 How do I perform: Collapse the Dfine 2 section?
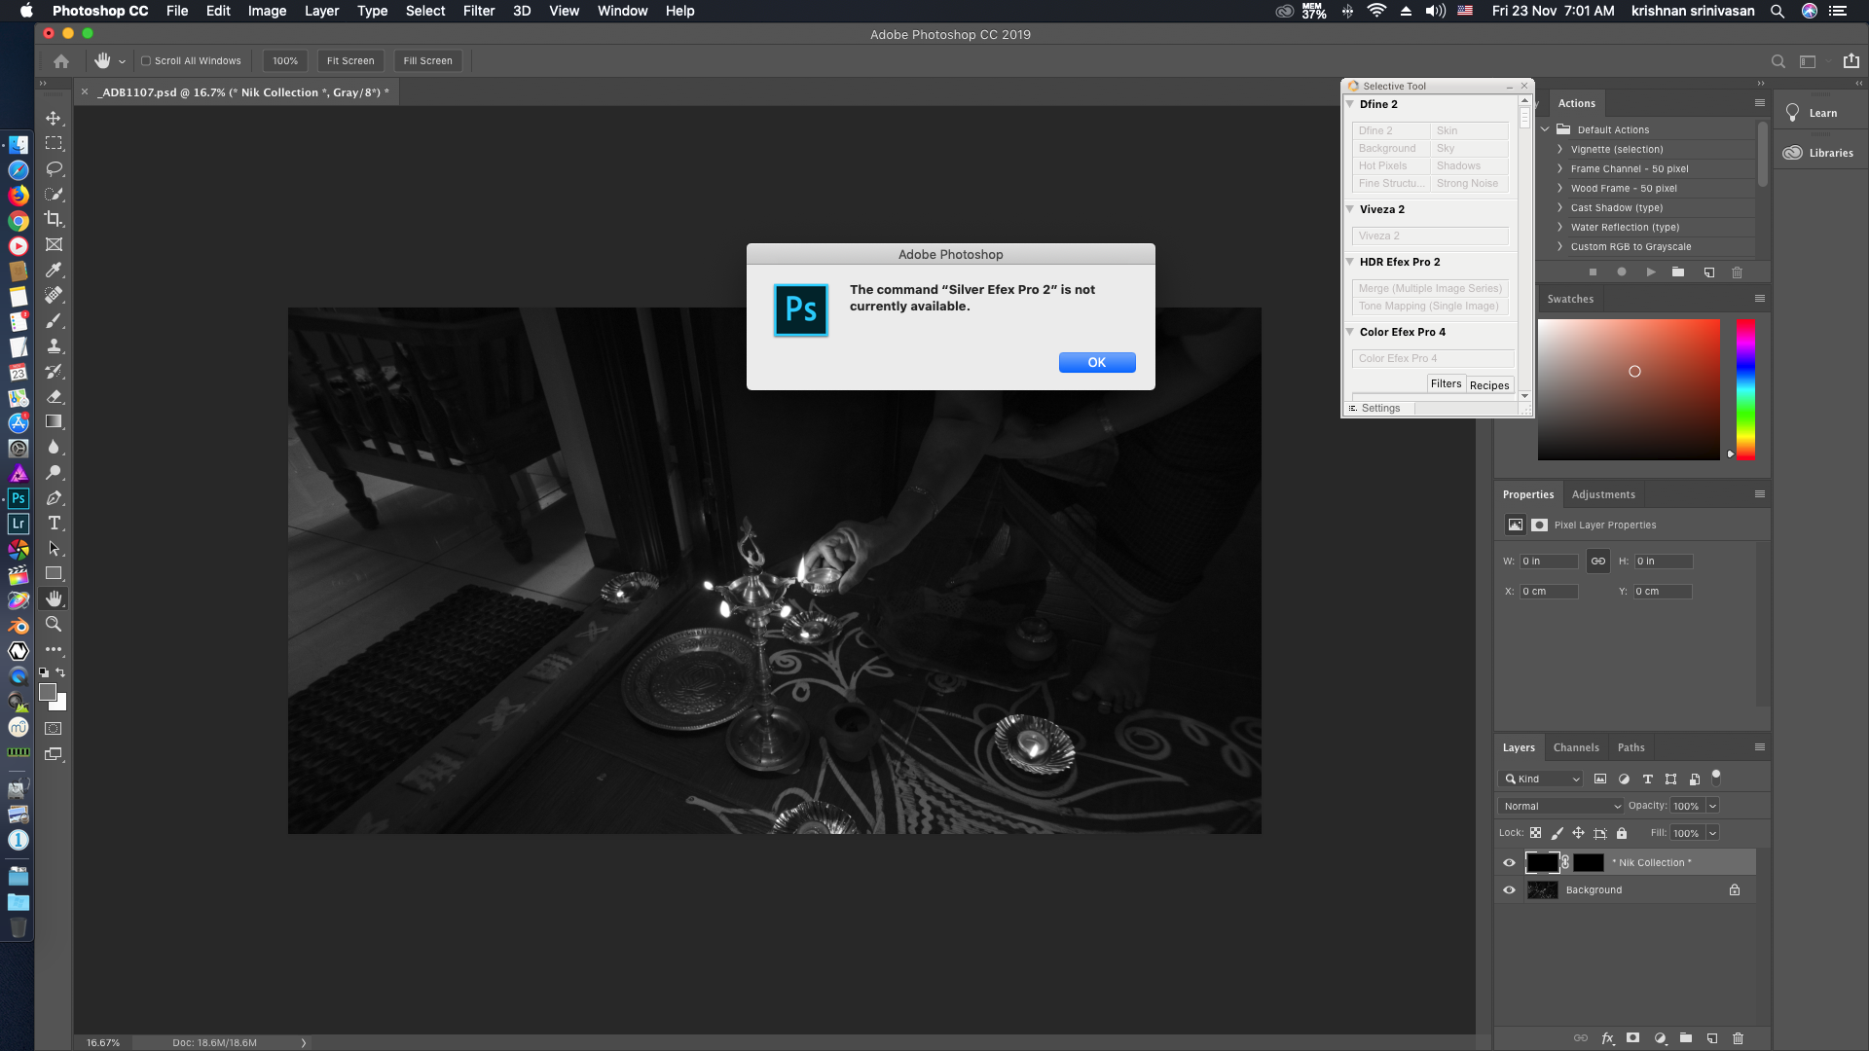tap(1350, 104)
